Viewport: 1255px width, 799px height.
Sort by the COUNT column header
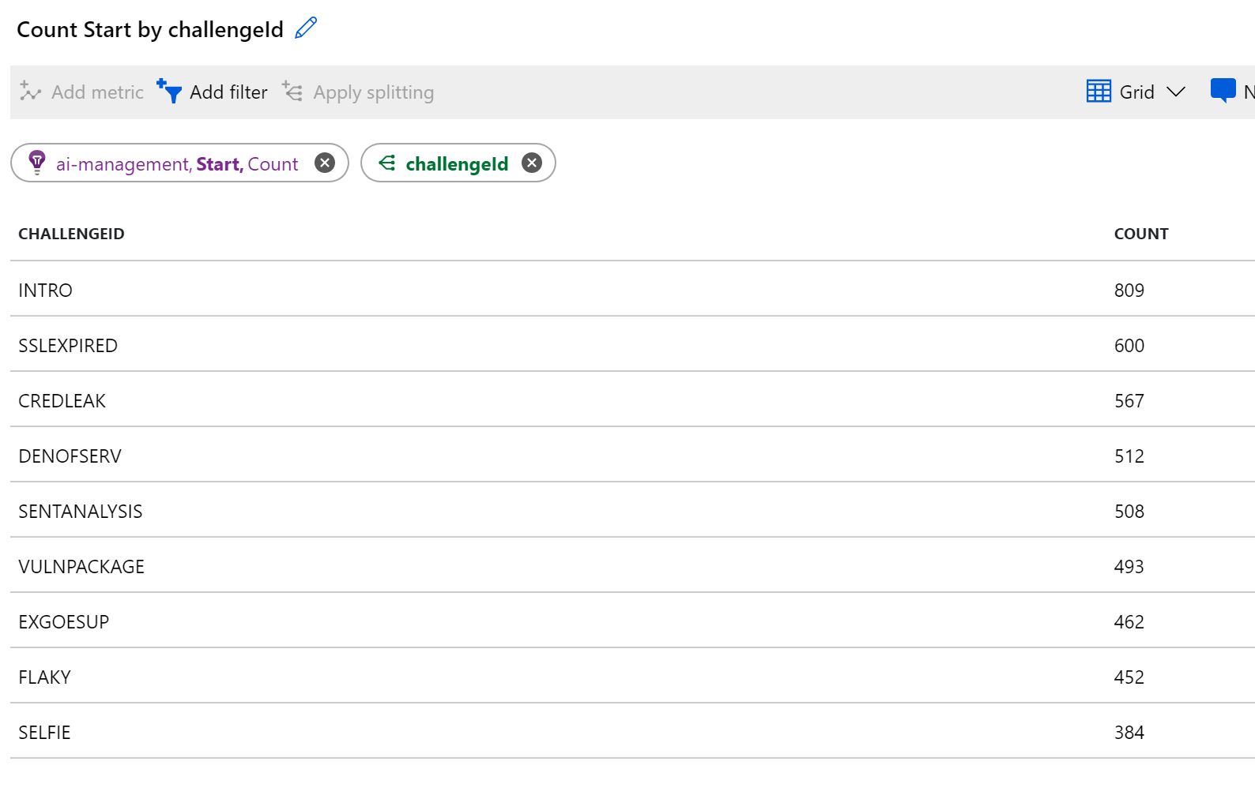tap(1140, 234)
